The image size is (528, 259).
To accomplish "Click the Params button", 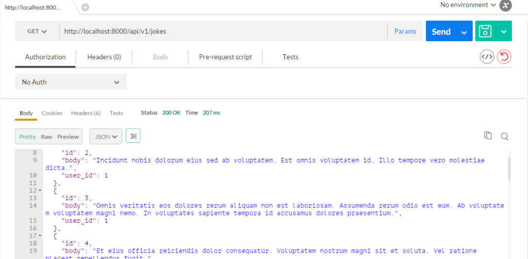I will [x=405, y=31].
